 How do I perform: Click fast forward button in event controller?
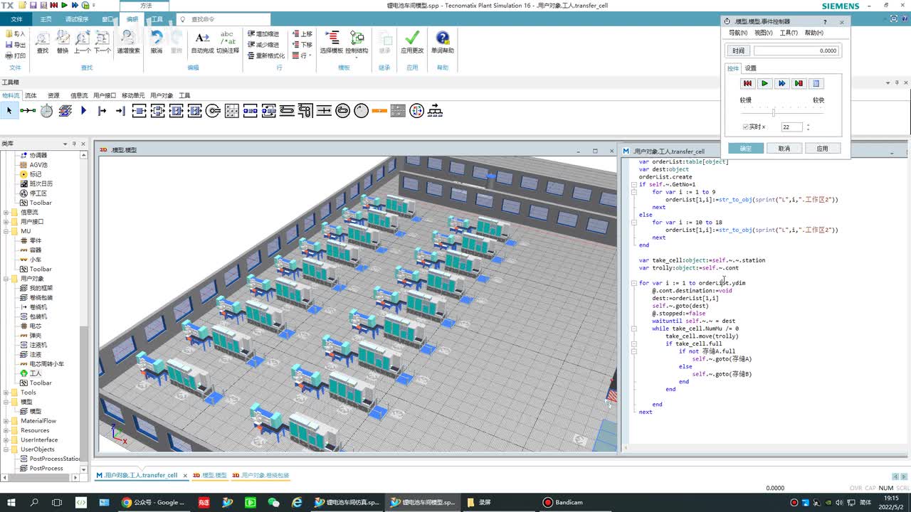pos(781,83)
